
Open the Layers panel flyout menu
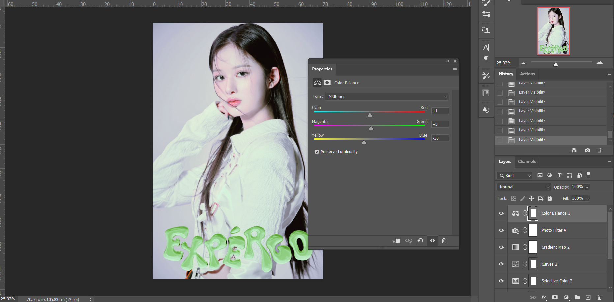[x=609, y=162]
